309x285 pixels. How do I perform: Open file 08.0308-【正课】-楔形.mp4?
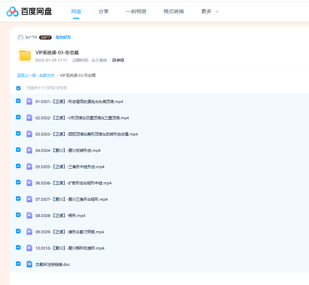[60, 216]
